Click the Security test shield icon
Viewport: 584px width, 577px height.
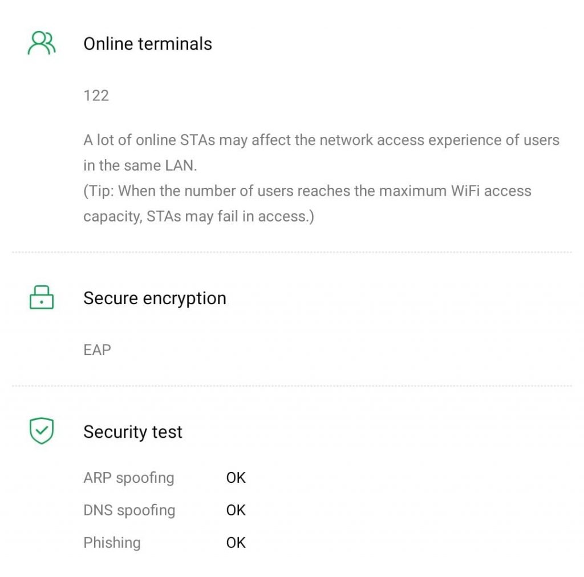tap(42, 431)
